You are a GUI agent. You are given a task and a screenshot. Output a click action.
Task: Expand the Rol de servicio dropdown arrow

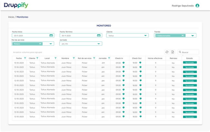pyautogui.click(x=51, y=44)
